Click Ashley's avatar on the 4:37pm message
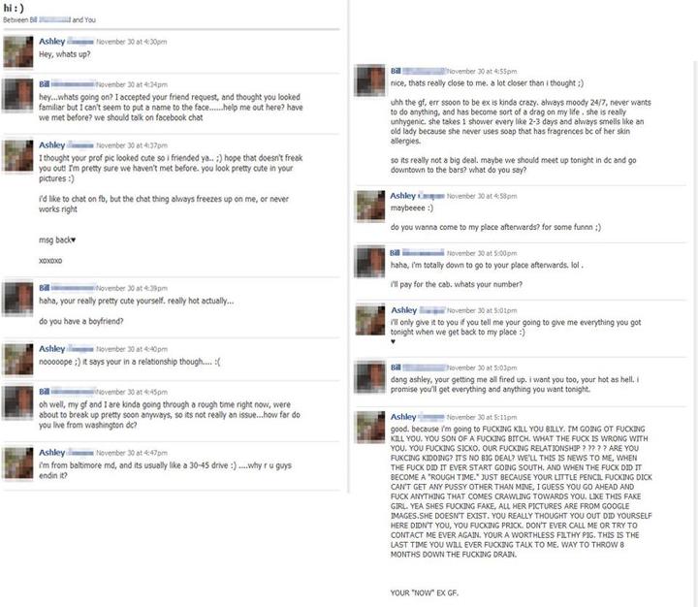This screenshot has width=698, height=607. 18,156
